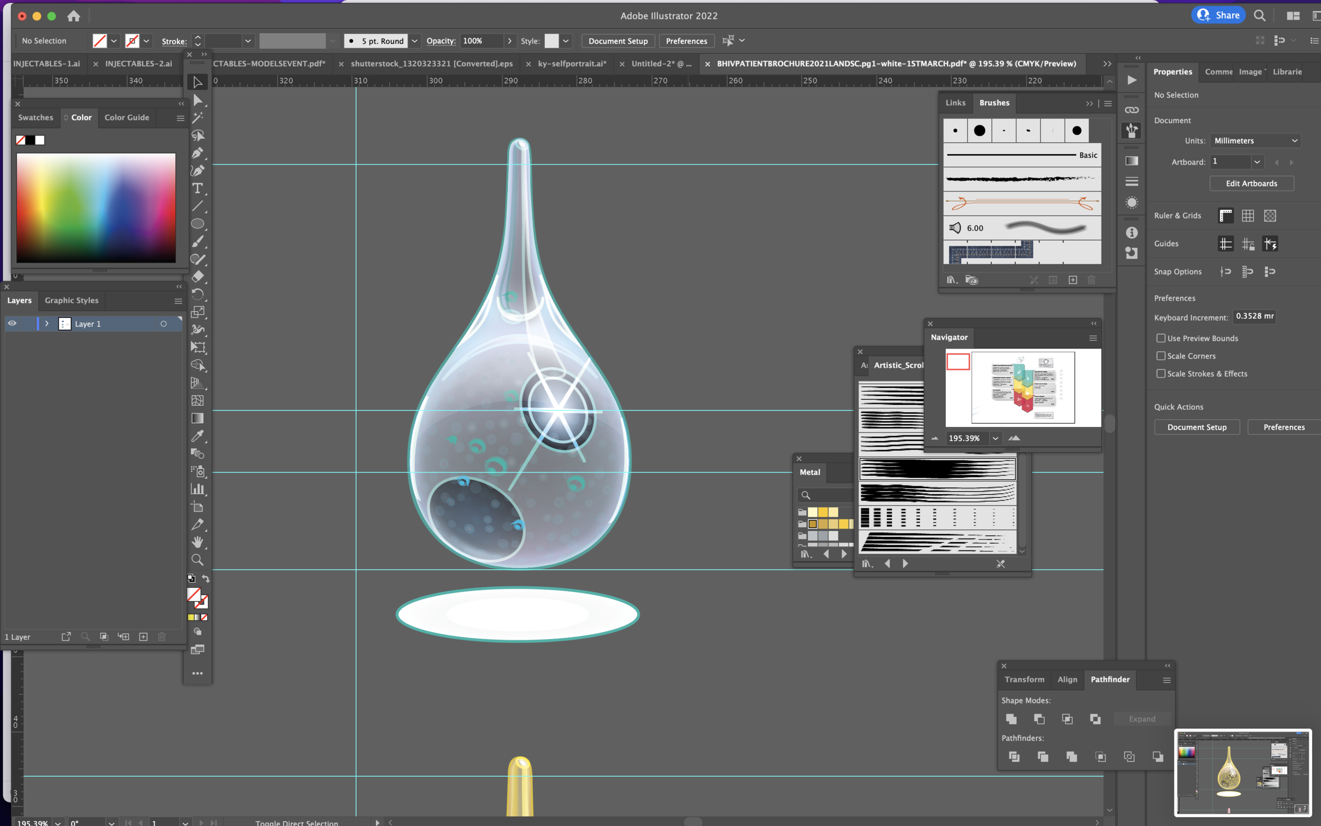
Task: Open the 5 pt. Round brush dropdown
Action: point(414,41)
